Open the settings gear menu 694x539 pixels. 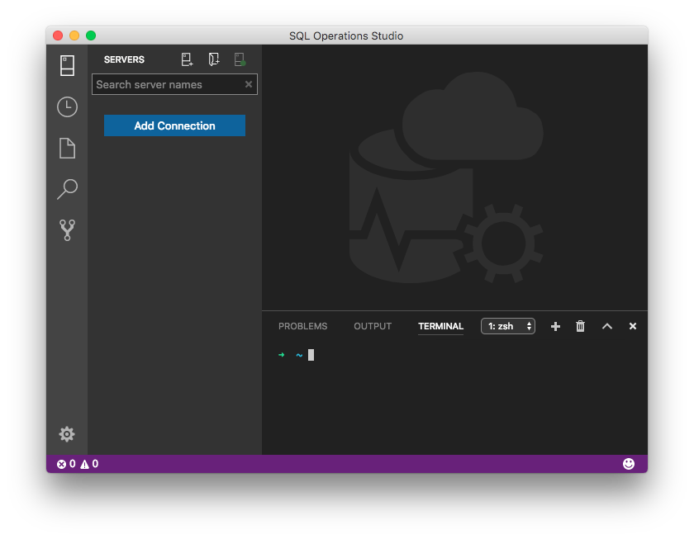point(67,433)
